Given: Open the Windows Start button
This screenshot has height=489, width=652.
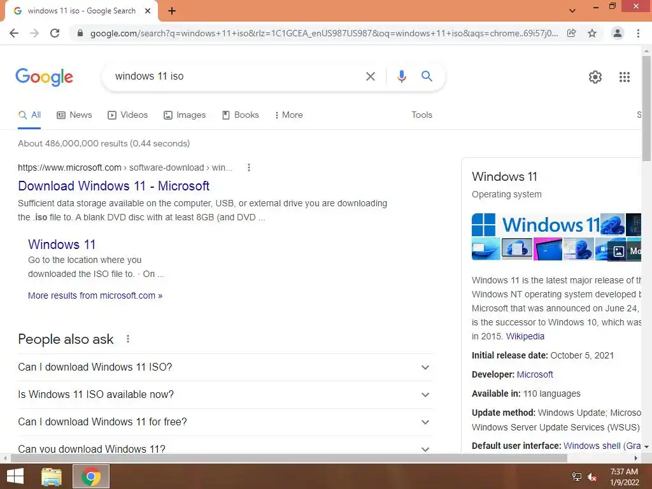Looking at the screenshot, I should tap(15, 476).
